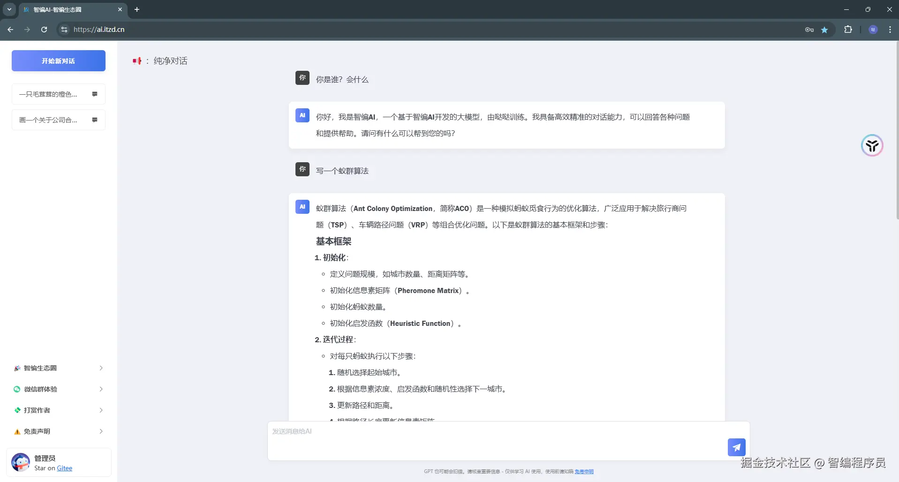This screenshot has width=899, height=482.
Task: Open the Chrome three-dot menu
Action: coord(889,29)
